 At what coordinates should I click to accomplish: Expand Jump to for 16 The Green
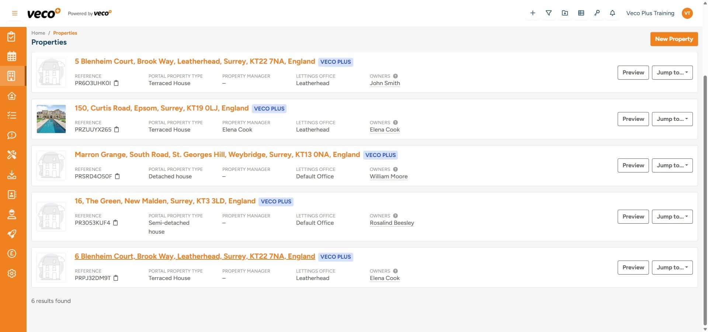coord(672,217)
